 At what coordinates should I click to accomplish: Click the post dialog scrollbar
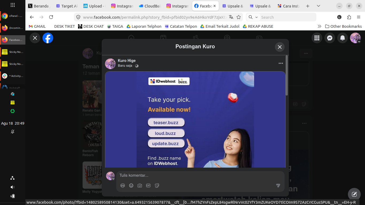pos(287,76)
